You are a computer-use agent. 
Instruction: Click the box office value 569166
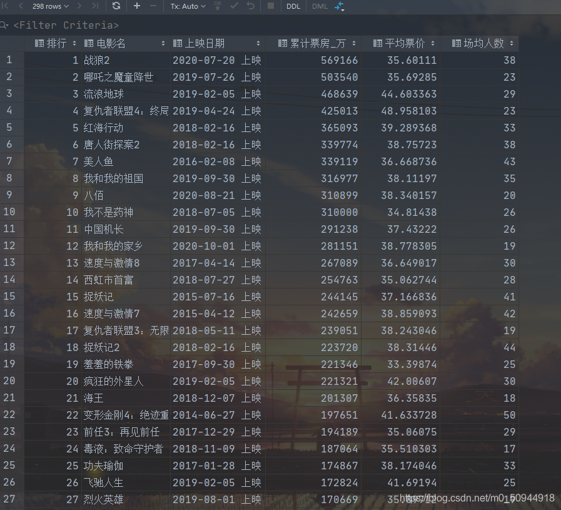coord(339,60)
